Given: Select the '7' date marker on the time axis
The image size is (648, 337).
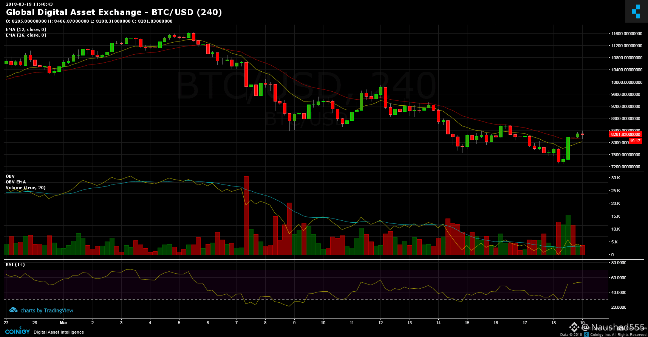Looking at the screenshot, I should (x=237, y=323).
